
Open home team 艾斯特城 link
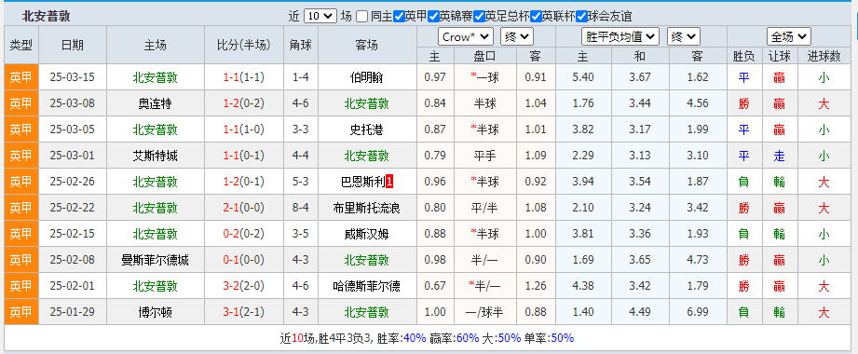coord(156,156)
